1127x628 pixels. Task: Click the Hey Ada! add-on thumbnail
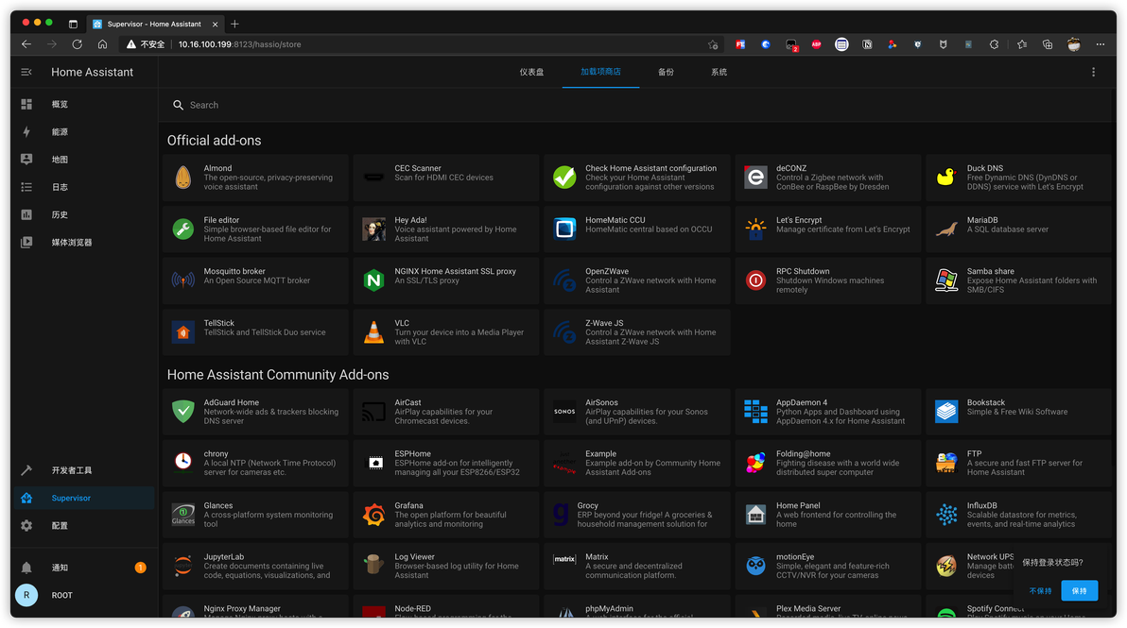click(373, 229)
